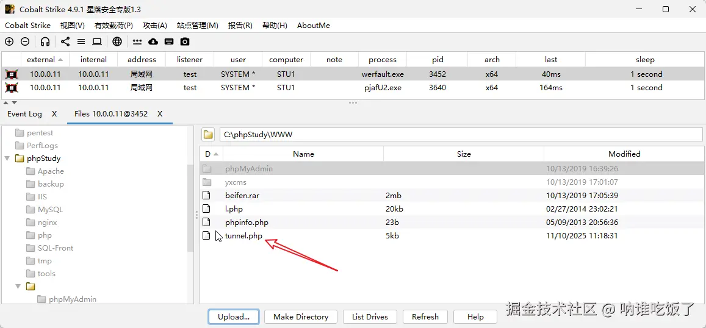This screenshot has height=328, width=706.
Task: Click the Make Directory button
Action: [x=301, y=317]
